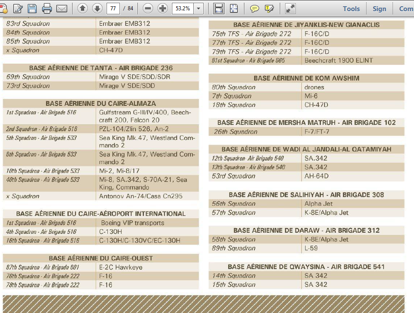Click "4th Squadron - Air Brigade 516" text
The image size is (414, 313).
[41, 232]
